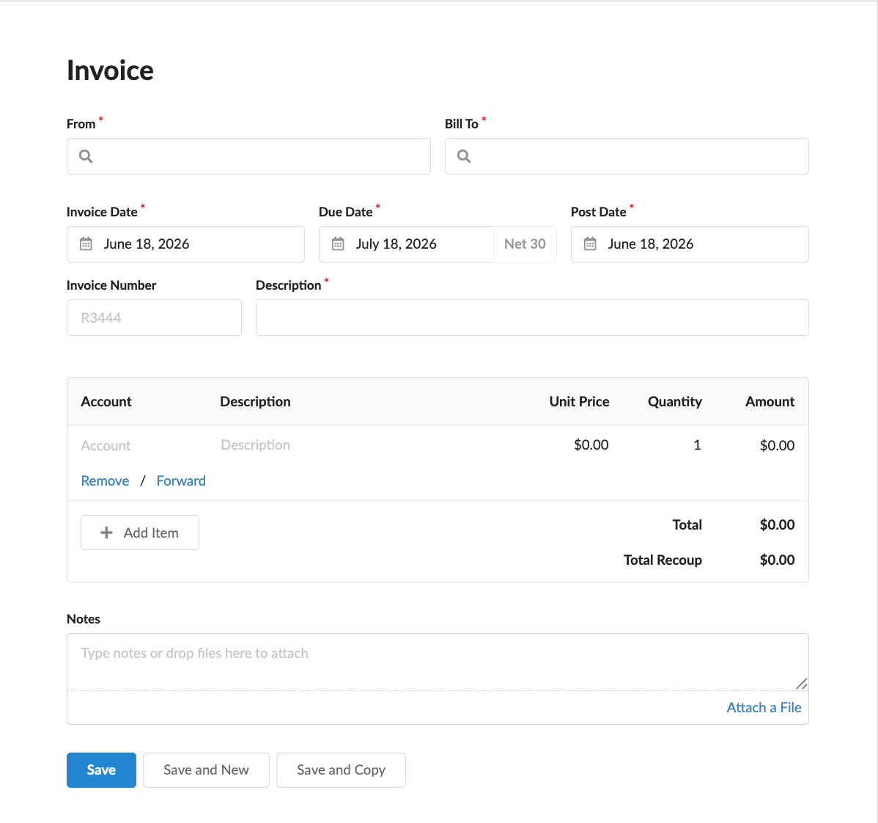Image resolution: width=878 pixels, height=823 pixels.
Task: Click the Amount column header
Action: click(x=770, y=402)
